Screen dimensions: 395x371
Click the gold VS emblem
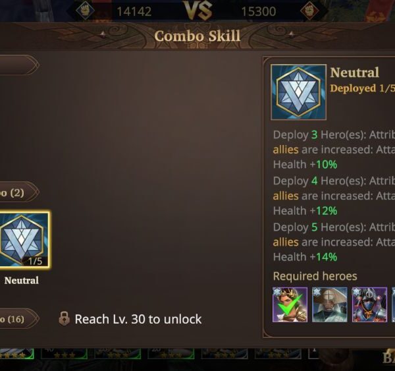[197, 11]
